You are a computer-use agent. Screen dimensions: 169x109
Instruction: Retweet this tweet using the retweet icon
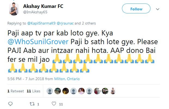tap(31, 104)
